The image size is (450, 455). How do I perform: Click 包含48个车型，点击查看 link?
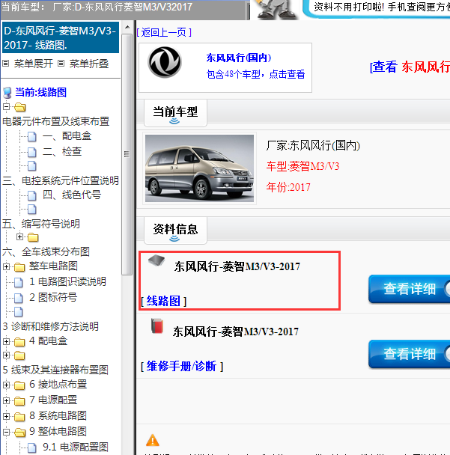[255, 74]
